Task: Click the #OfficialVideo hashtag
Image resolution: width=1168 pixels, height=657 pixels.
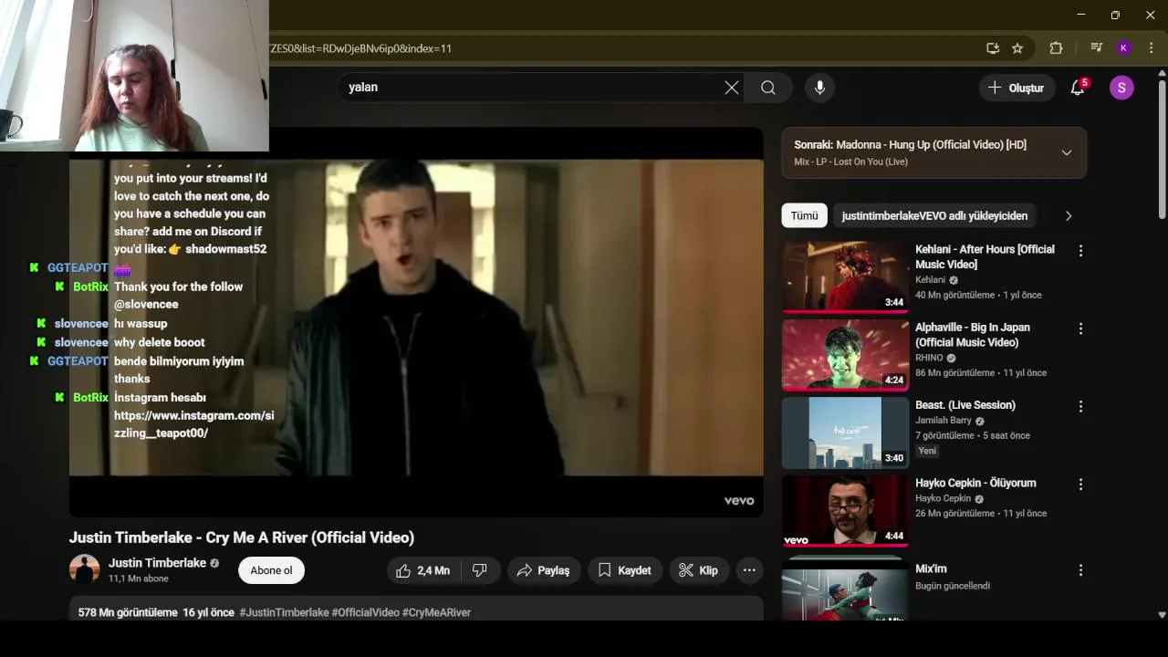Action: (365, 612)
